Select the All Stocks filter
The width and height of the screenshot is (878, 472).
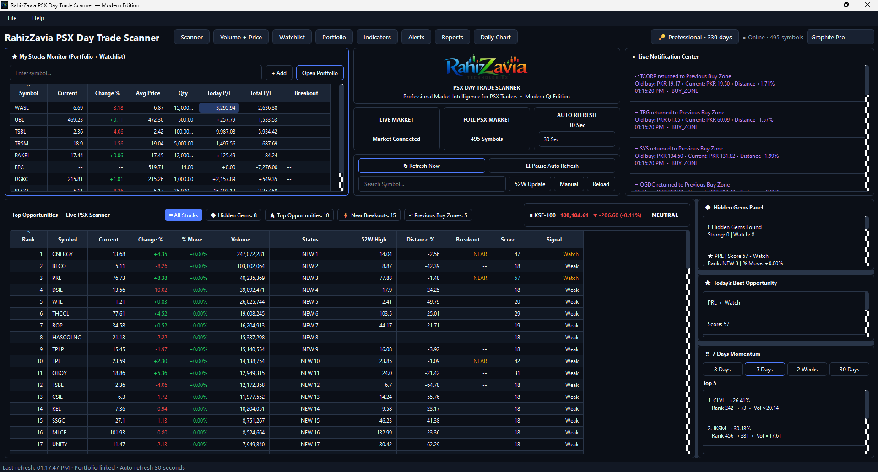pos(184,215)
